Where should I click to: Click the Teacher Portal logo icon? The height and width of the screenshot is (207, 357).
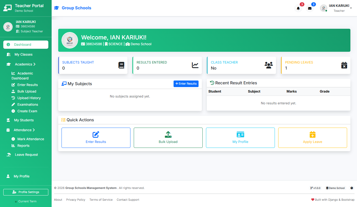click(7, 8)
